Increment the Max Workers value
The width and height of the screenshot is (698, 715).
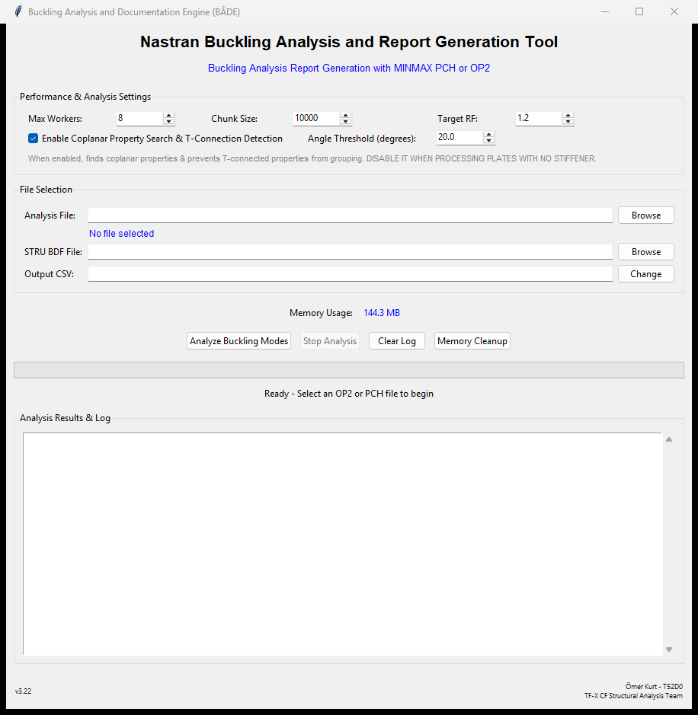[x=168, y=115]
